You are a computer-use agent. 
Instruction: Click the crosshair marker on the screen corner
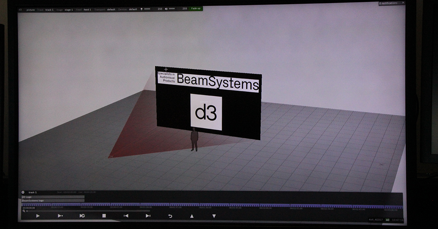[166, 69]
